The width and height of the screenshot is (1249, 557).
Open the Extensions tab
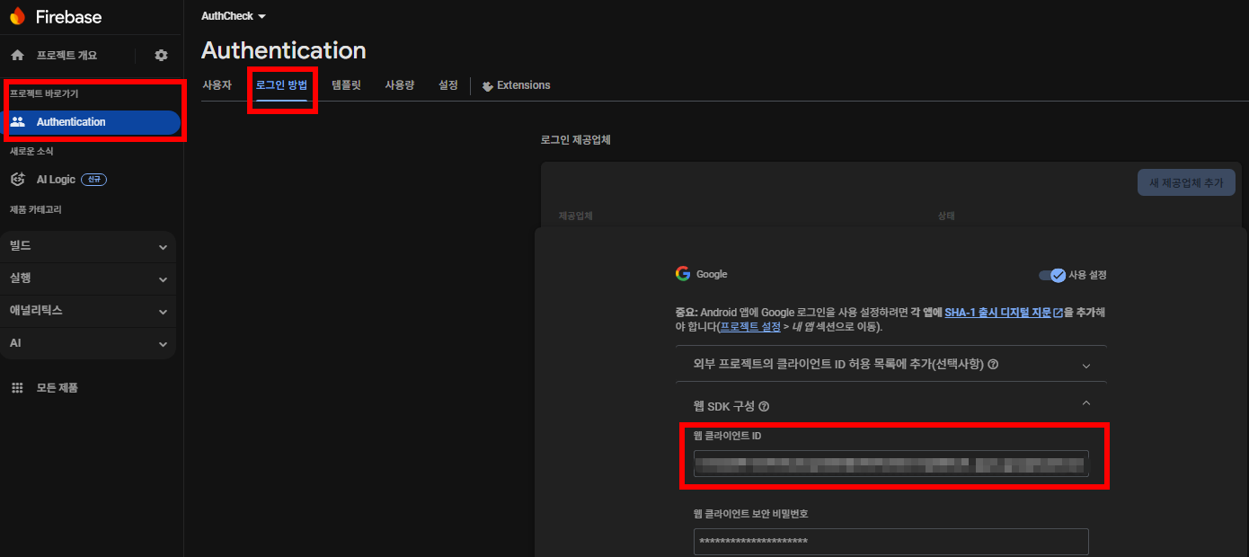(516, 85)
